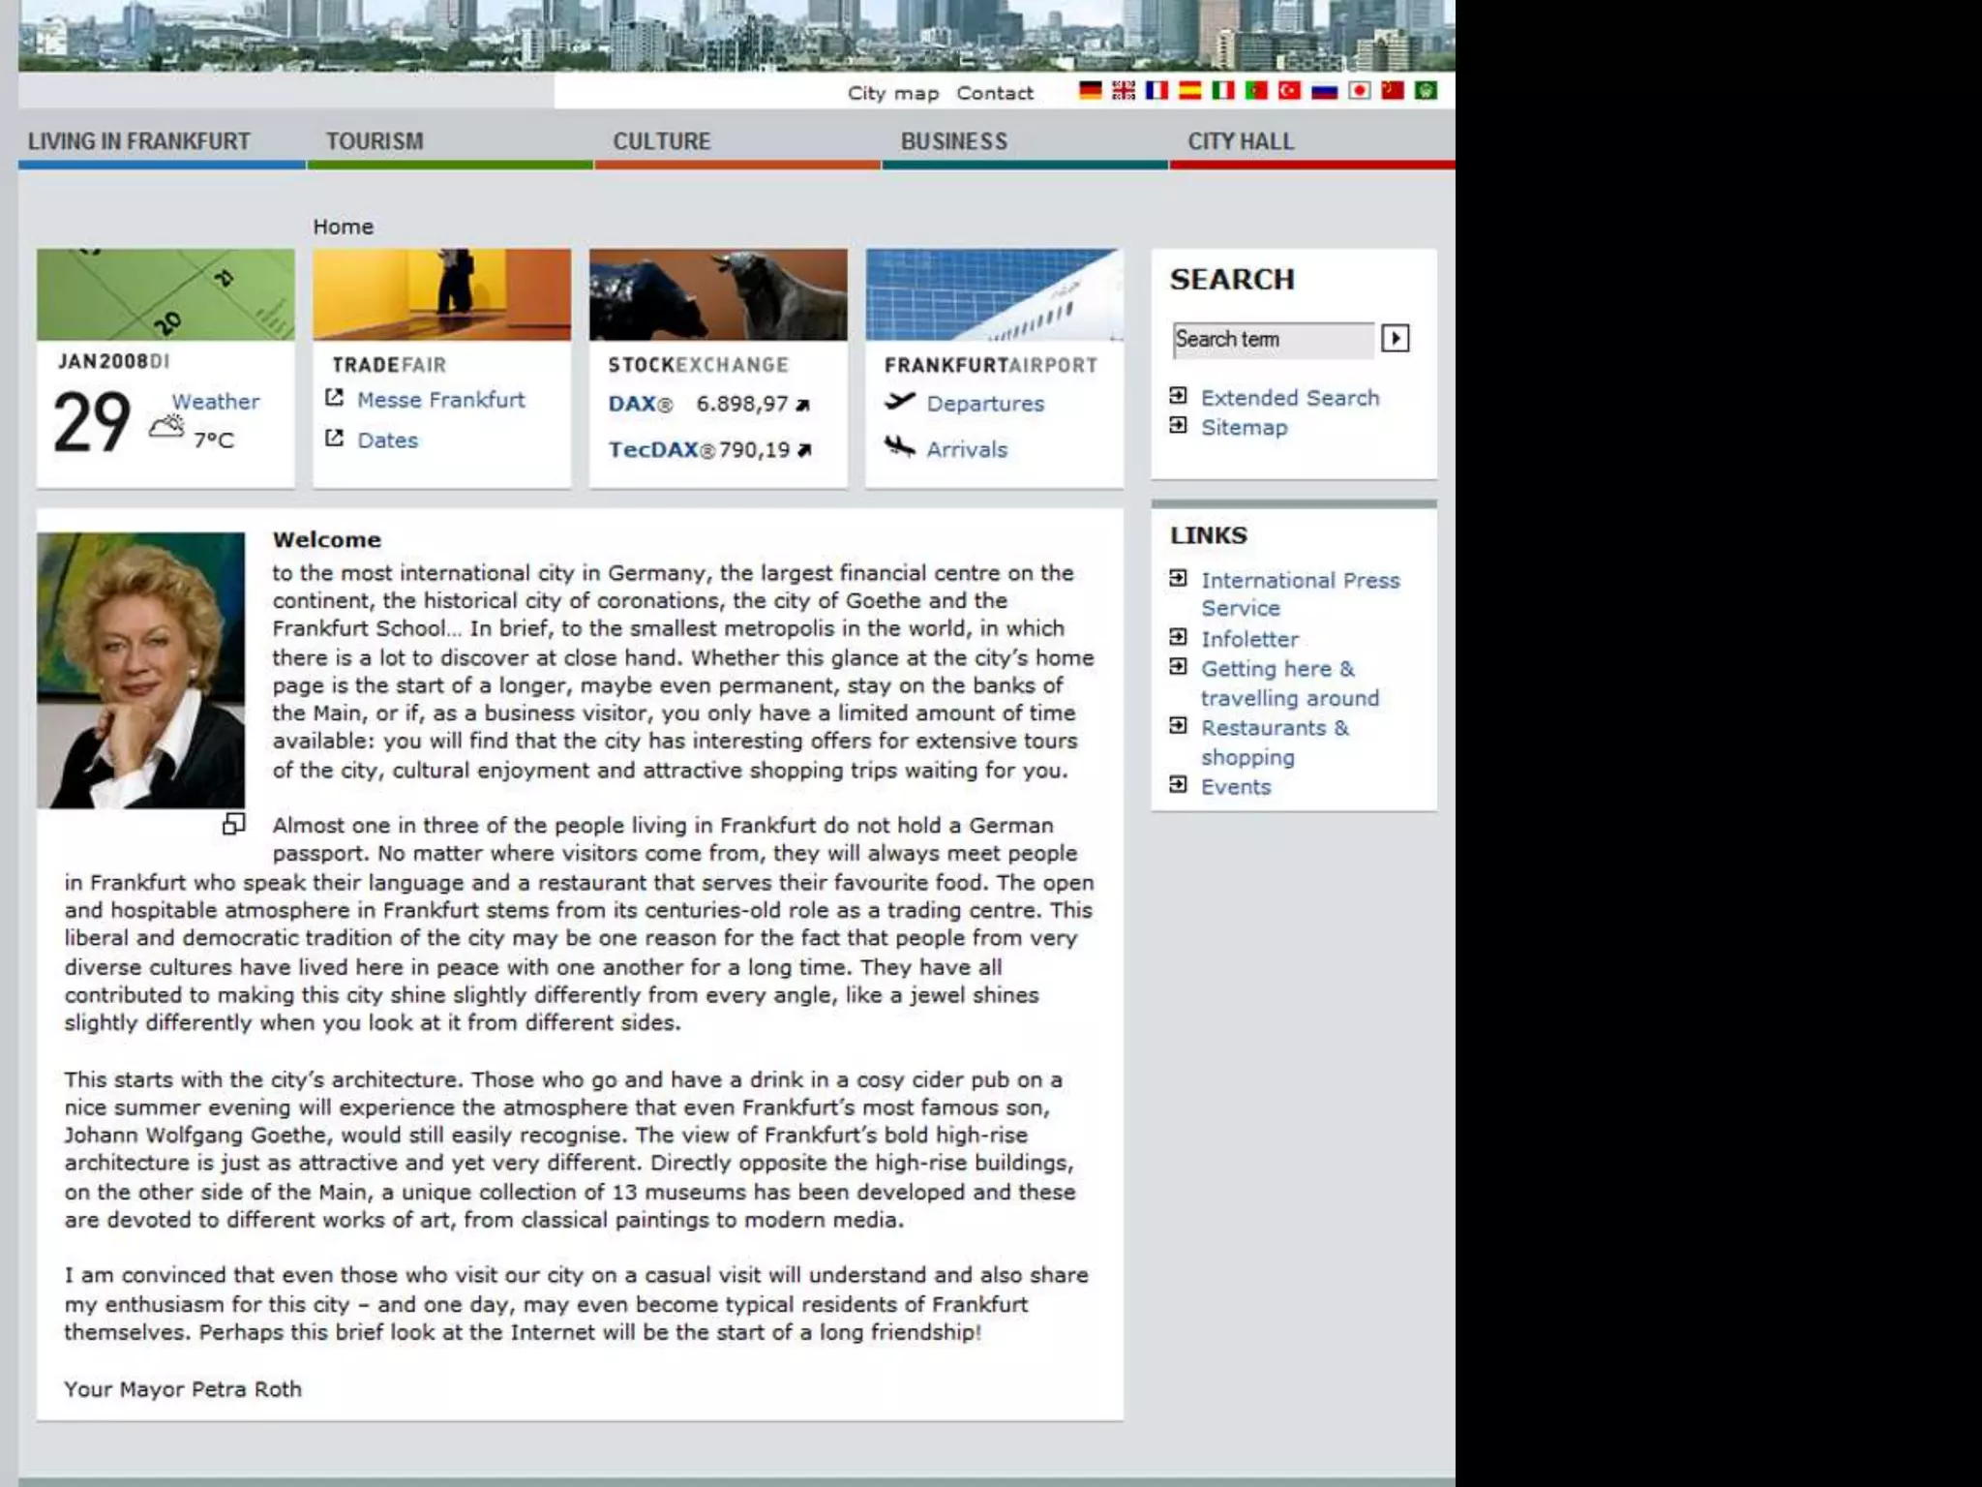This screenshot has height=1487, width=1982.
Task: Open the Tourism navigation tab
Action: [375, 141]
